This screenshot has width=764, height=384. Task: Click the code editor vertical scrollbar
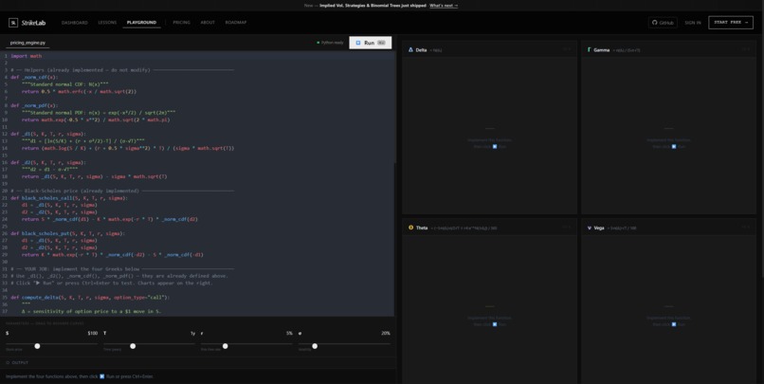coord(393,107)
